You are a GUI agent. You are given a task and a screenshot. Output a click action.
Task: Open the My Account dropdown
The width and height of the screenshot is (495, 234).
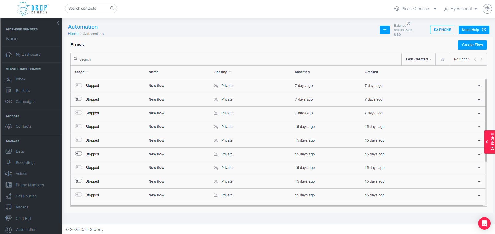(x=460, y=9)
